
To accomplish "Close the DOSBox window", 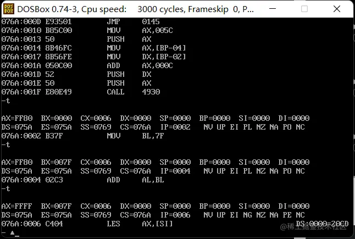I will (337, 9).
